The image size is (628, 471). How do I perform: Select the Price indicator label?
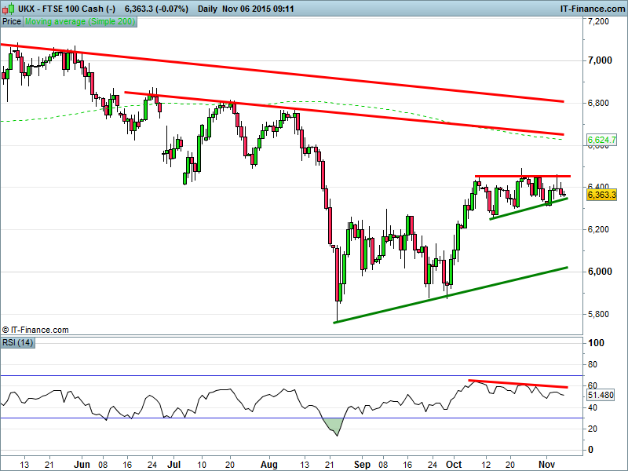click(x=12, y=22)
